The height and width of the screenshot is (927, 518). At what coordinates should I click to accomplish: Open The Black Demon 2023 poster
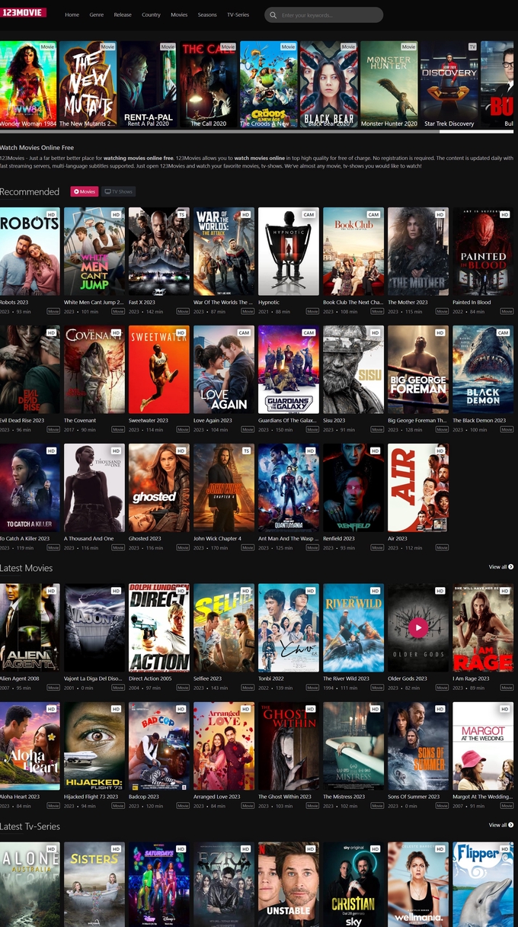point(483,370)
